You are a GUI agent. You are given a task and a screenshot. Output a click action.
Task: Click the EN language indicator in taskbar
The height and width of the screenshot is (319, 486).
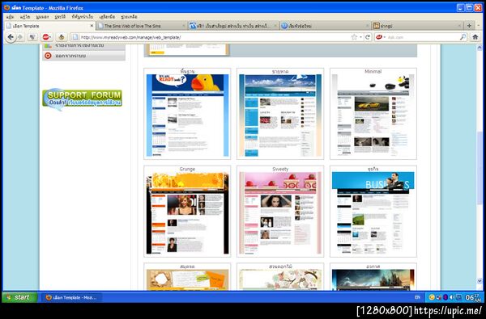coord(417,297)
